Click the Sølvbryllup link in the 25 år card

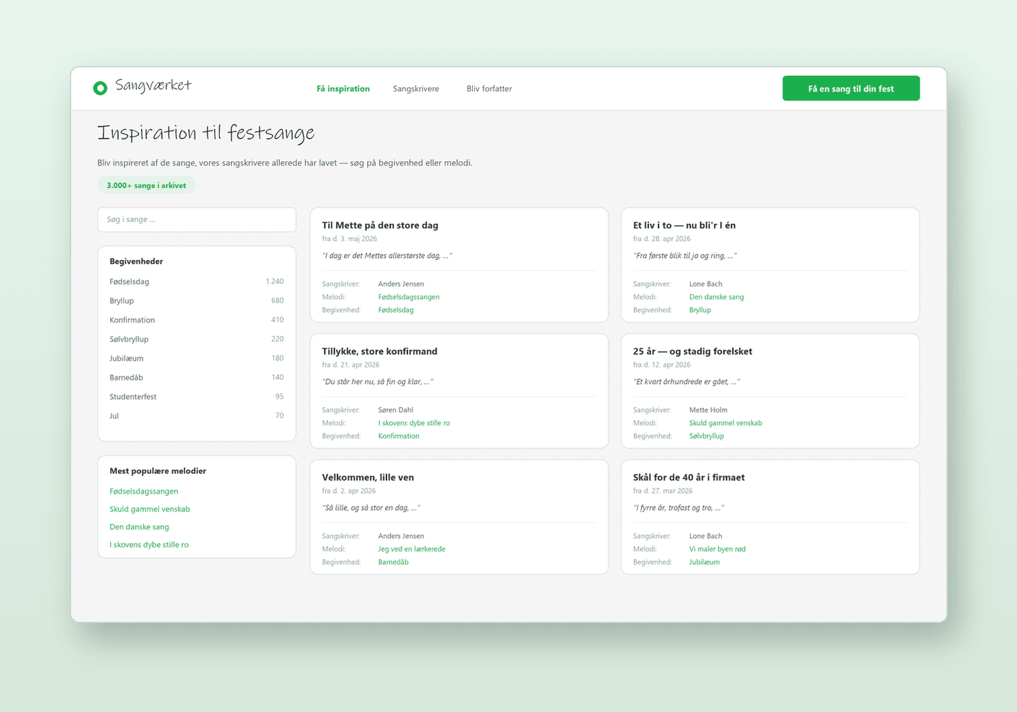(x=706, y=436)
